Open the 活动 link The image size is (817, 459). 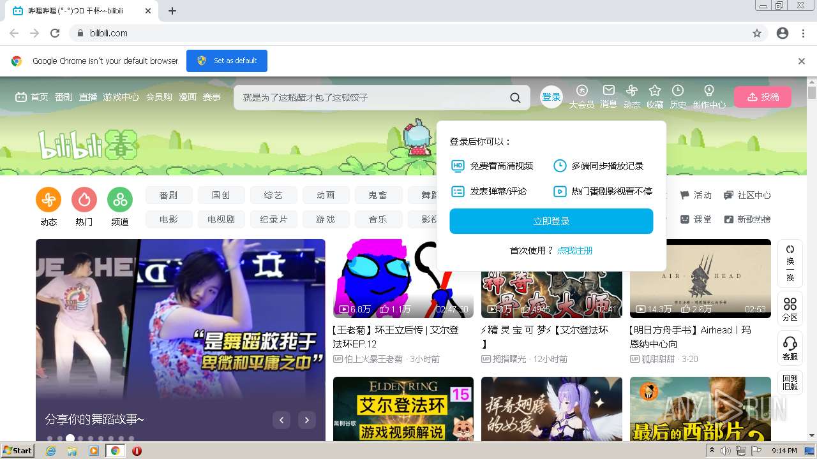coord(696,195)
